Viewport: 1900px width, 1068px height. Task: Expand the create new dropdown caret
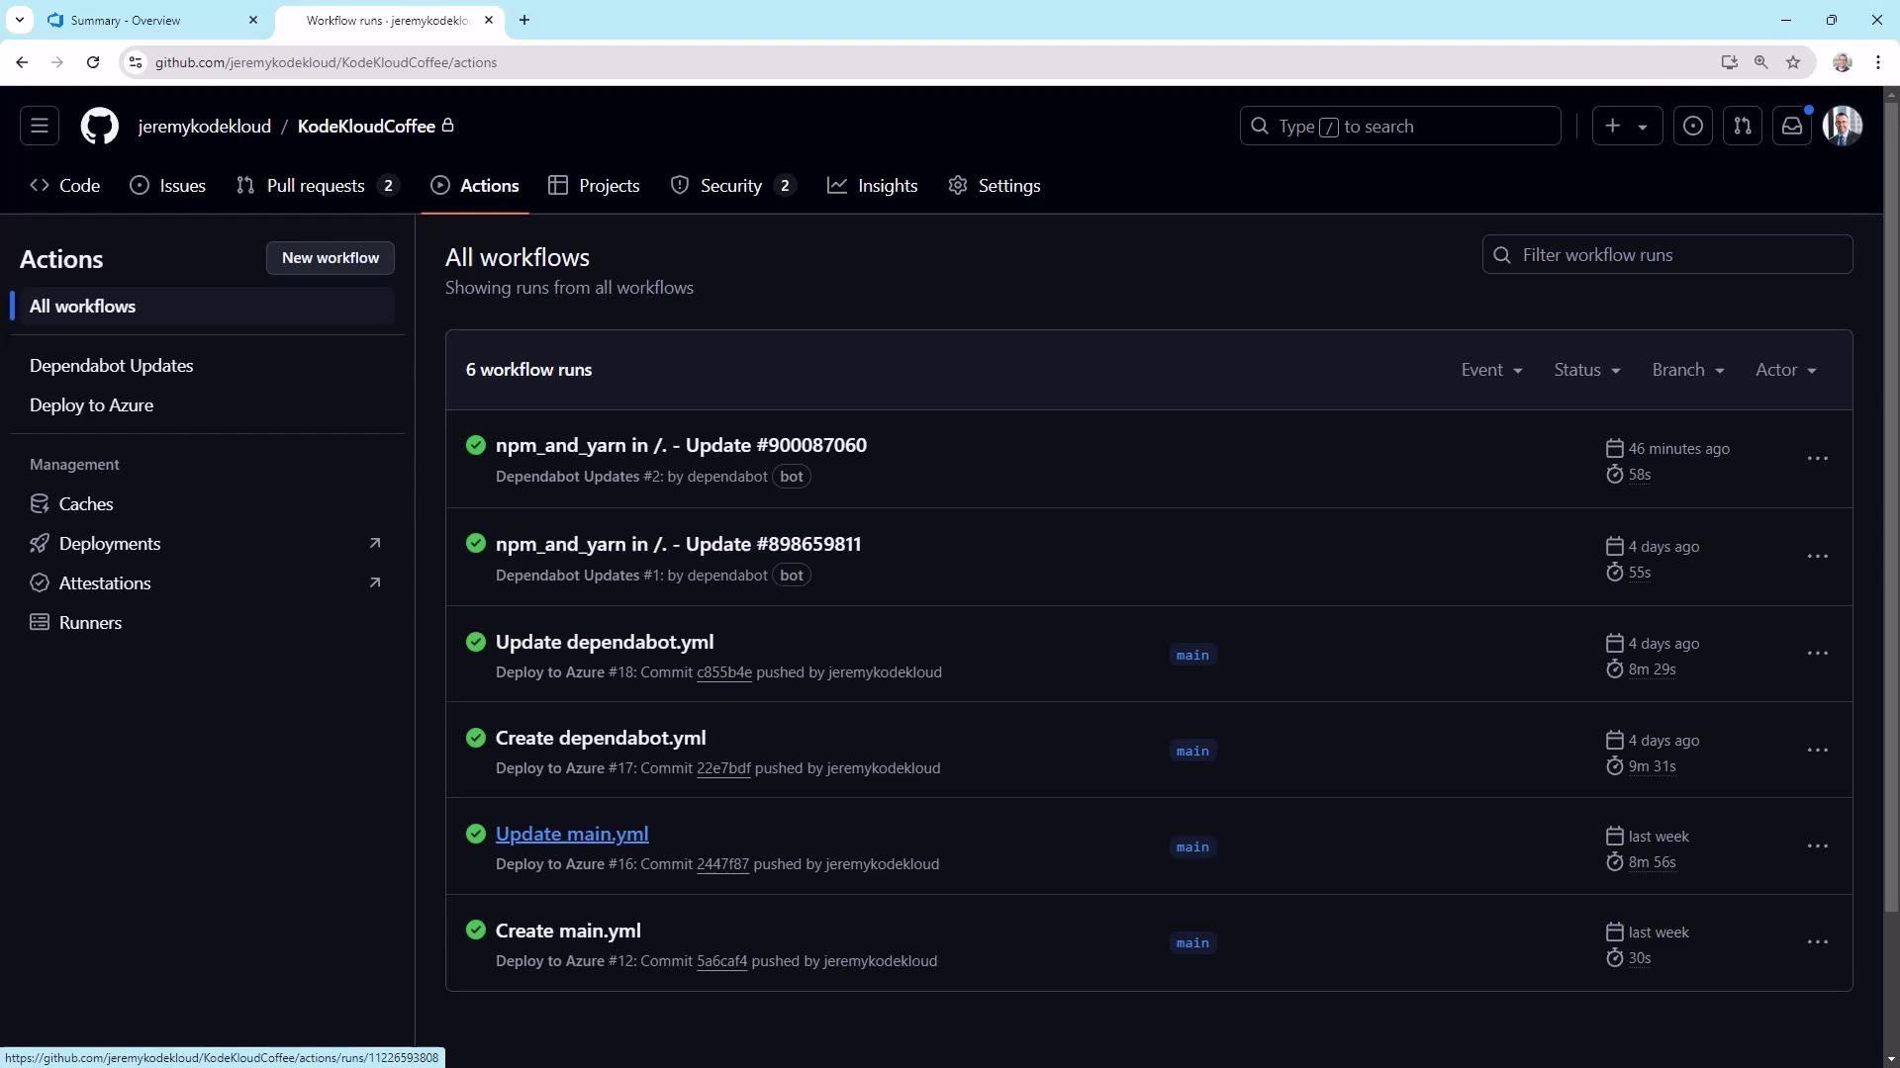[x=1643, y=128]
